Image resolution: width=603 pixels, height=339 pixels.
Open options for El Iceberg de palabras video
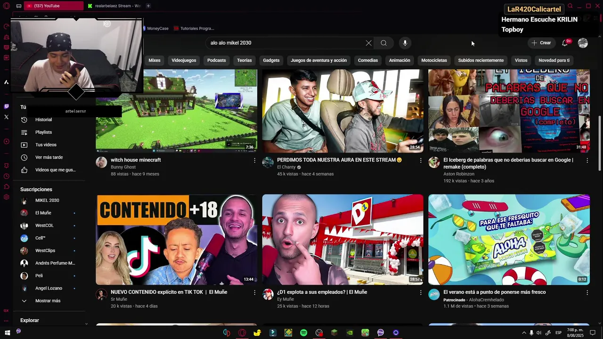tap(587, 161)
